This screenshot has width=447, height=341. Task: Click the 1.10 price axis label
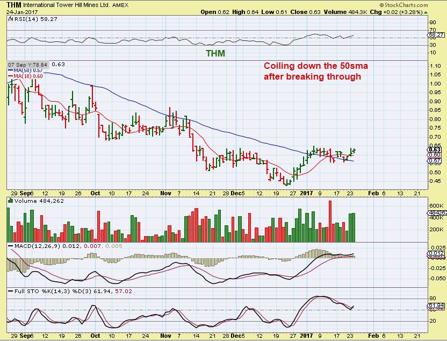pos(435,66)
